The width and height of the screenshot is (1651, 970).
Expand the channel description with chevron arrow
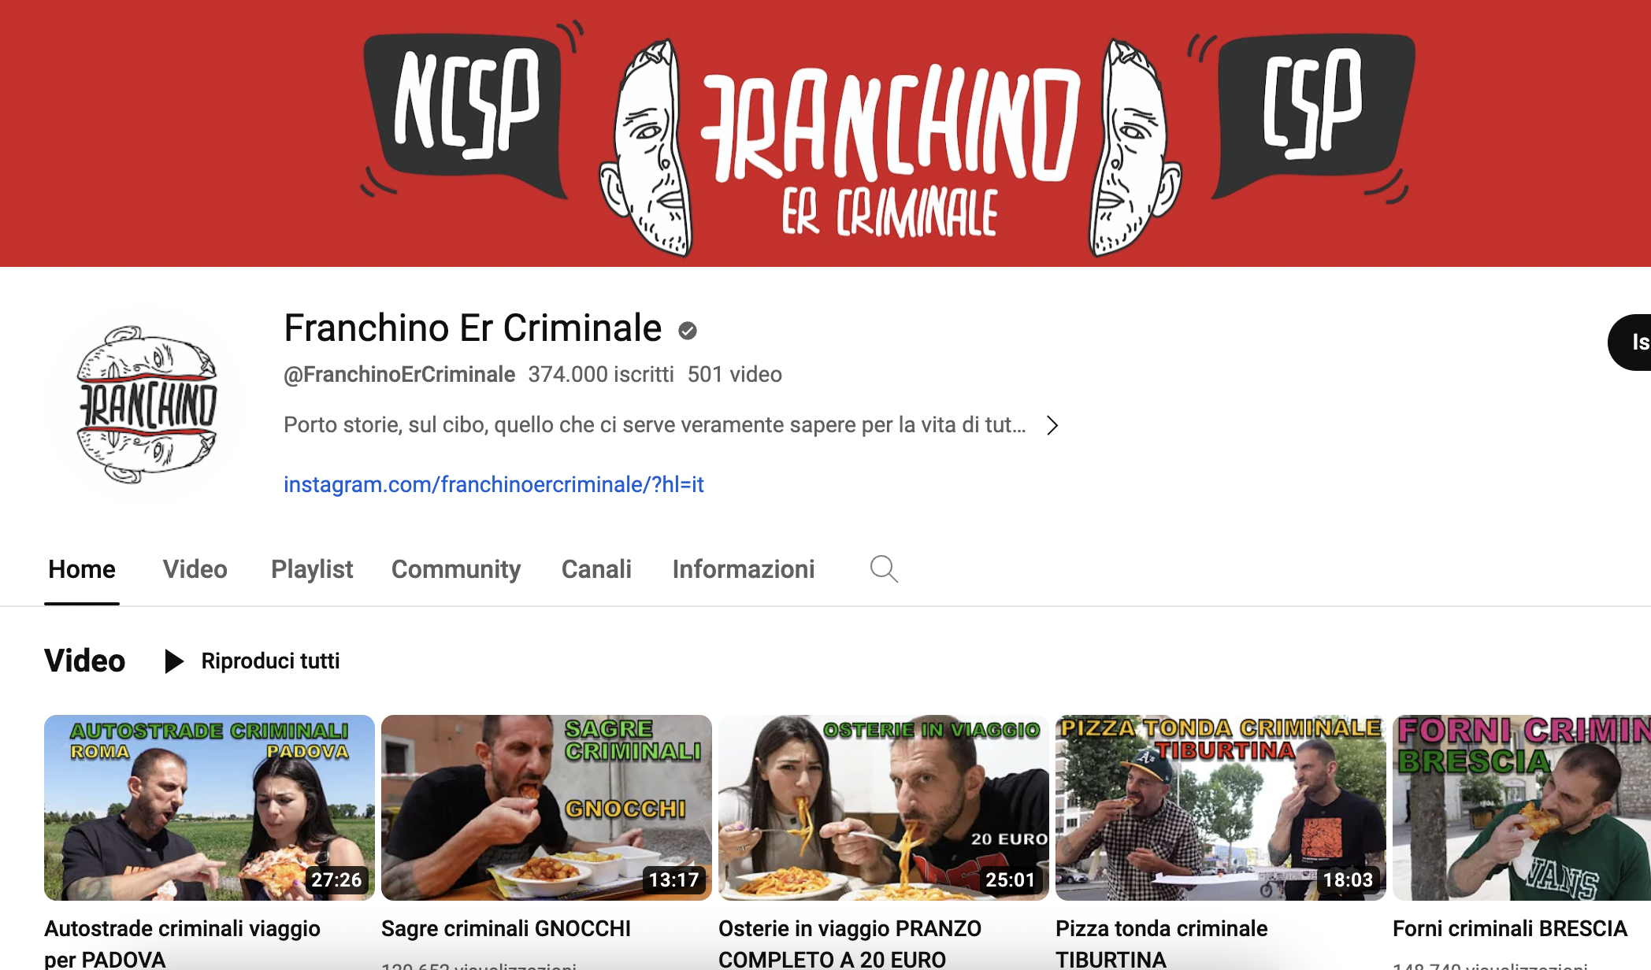[1052, 425]
